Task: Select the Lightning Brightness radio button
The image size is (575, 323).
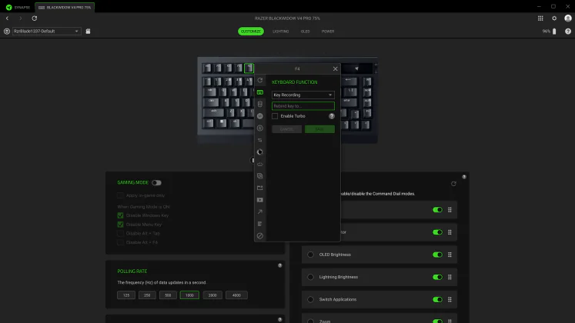Action: point(311,277)
